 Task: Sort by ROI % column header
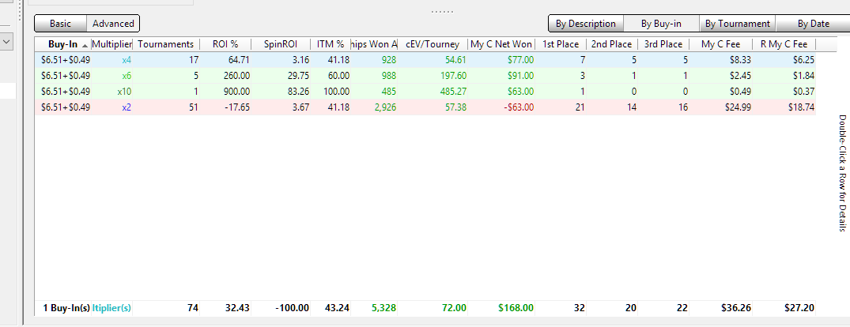pos(225,44)
